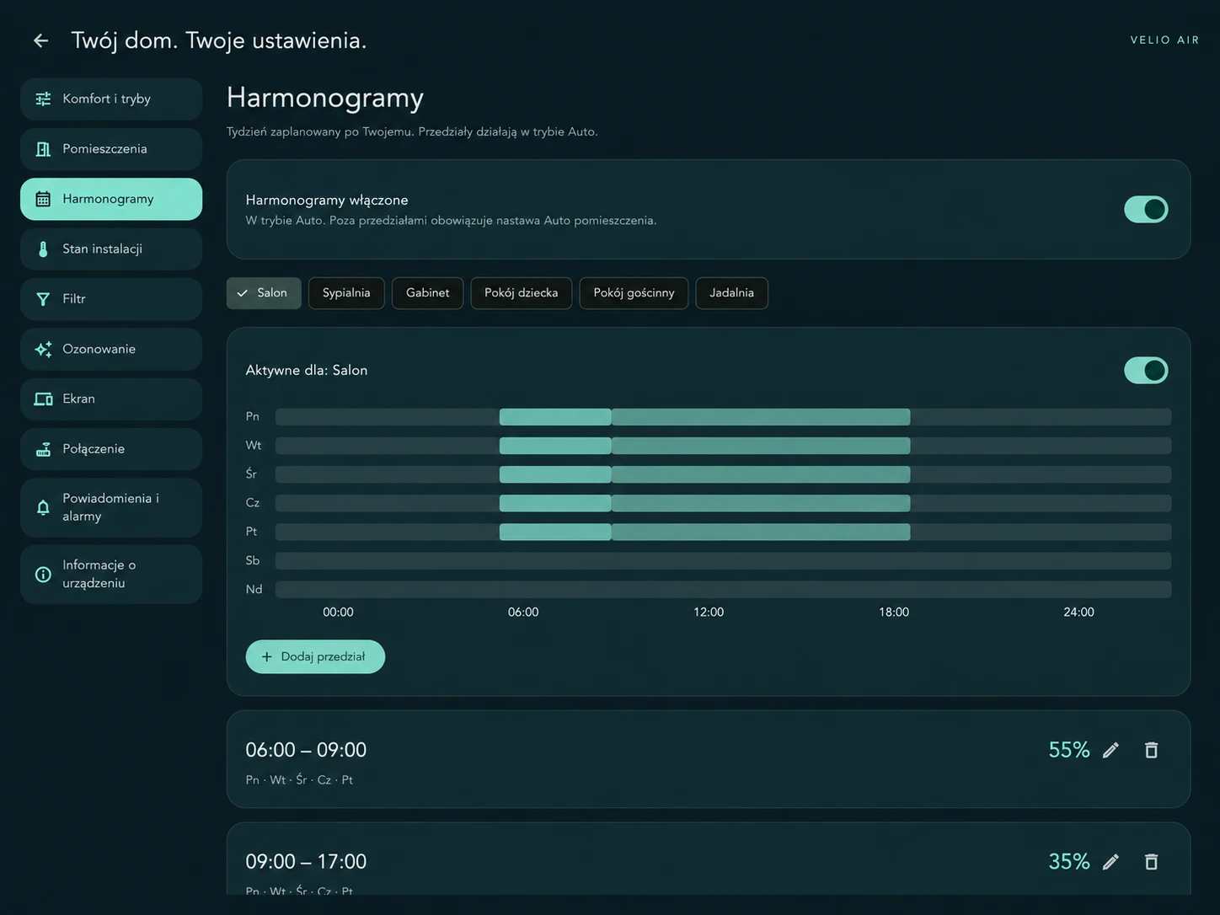
Task: Click the 55% value
Action: point(1069,750)
